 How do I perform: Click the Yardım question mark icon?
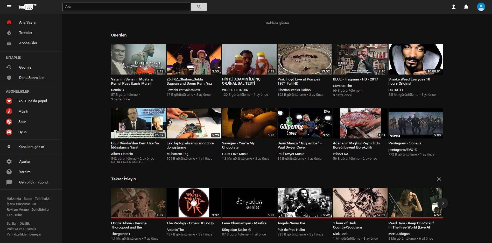point(9,172)
